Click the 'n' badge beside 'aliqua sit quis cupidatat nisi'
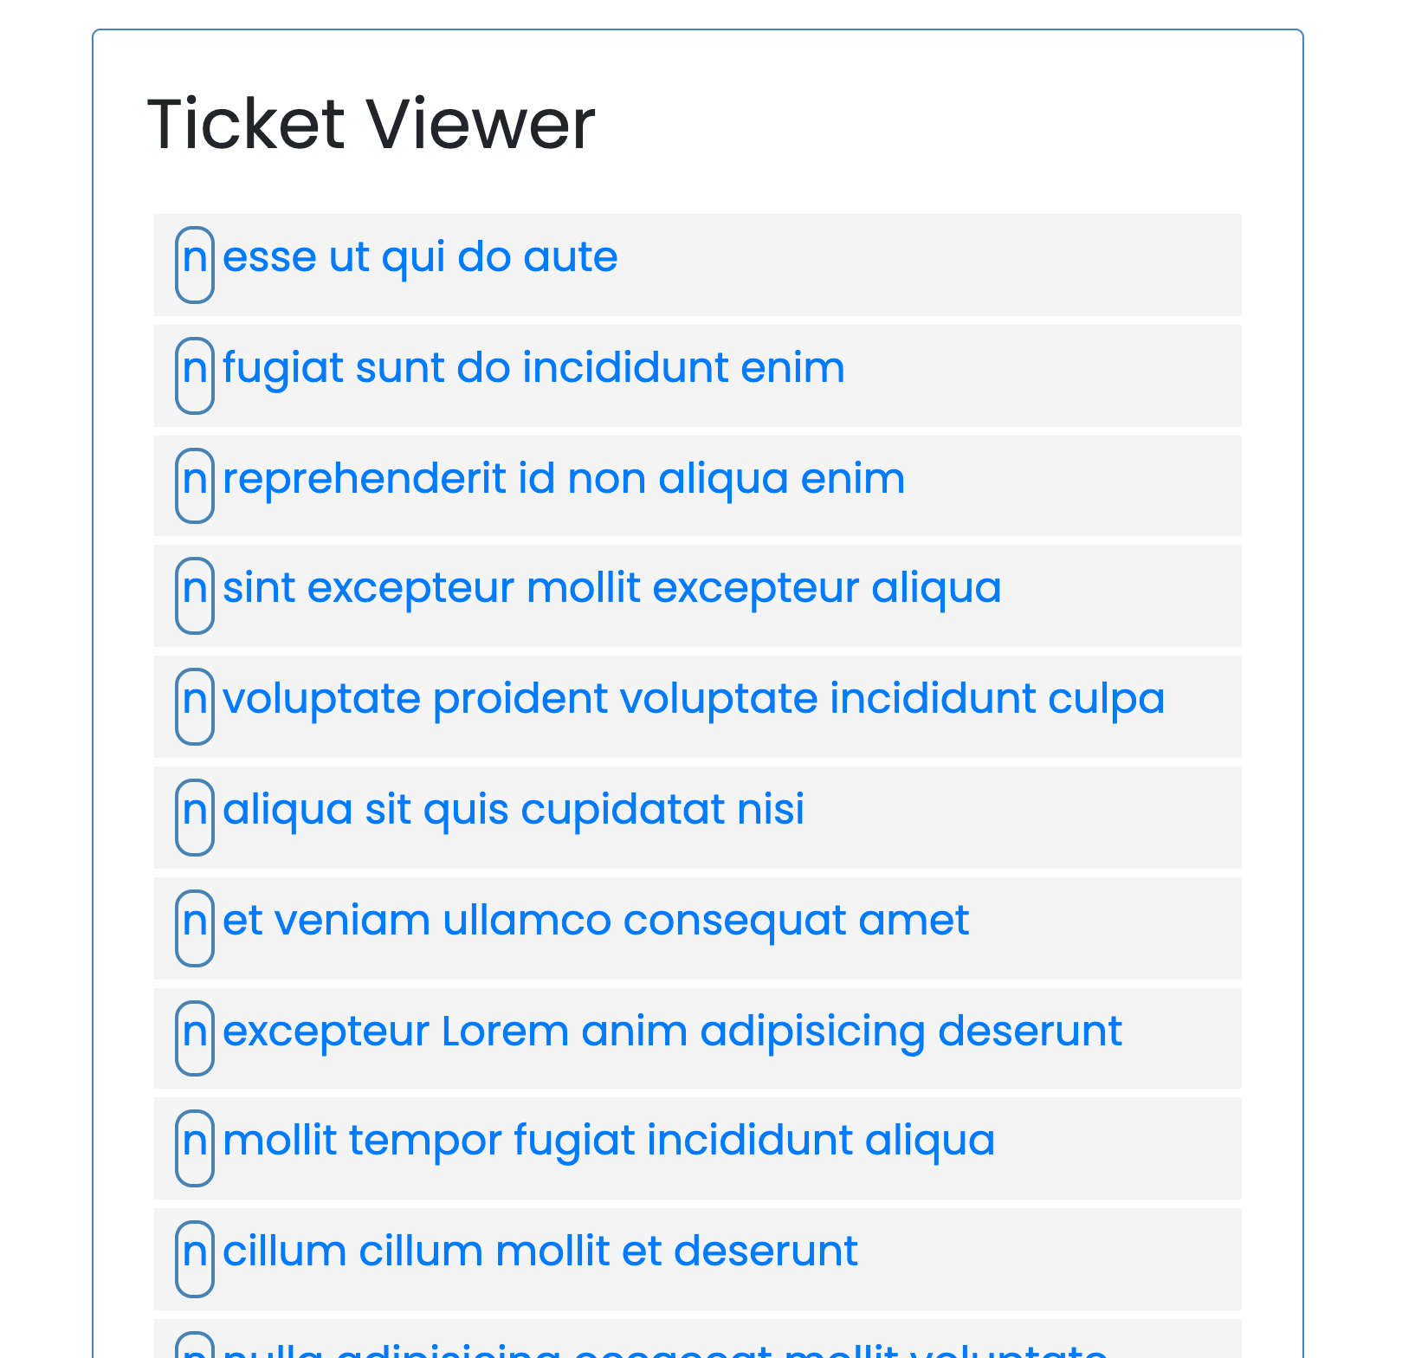 pyautogui.click(x=195, y=818)
